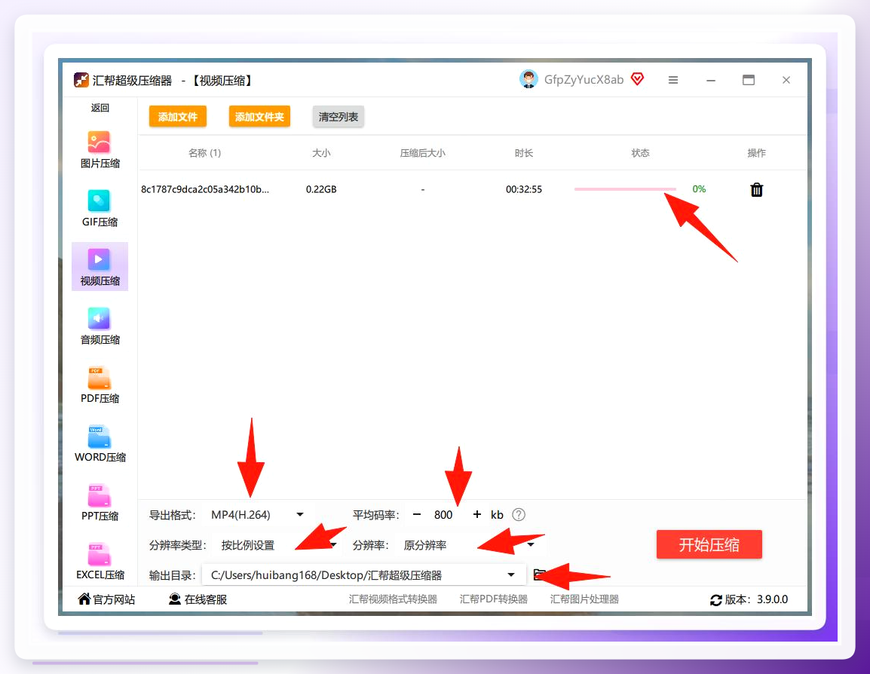Click the help question mark beside 平均码率
Screen dimensions: 870x674
point(518,515)
